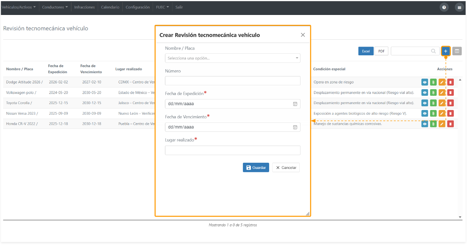468x245 pixels.
Task: Delete the Nissan Versa 2023 record
Action: [451, 114]
